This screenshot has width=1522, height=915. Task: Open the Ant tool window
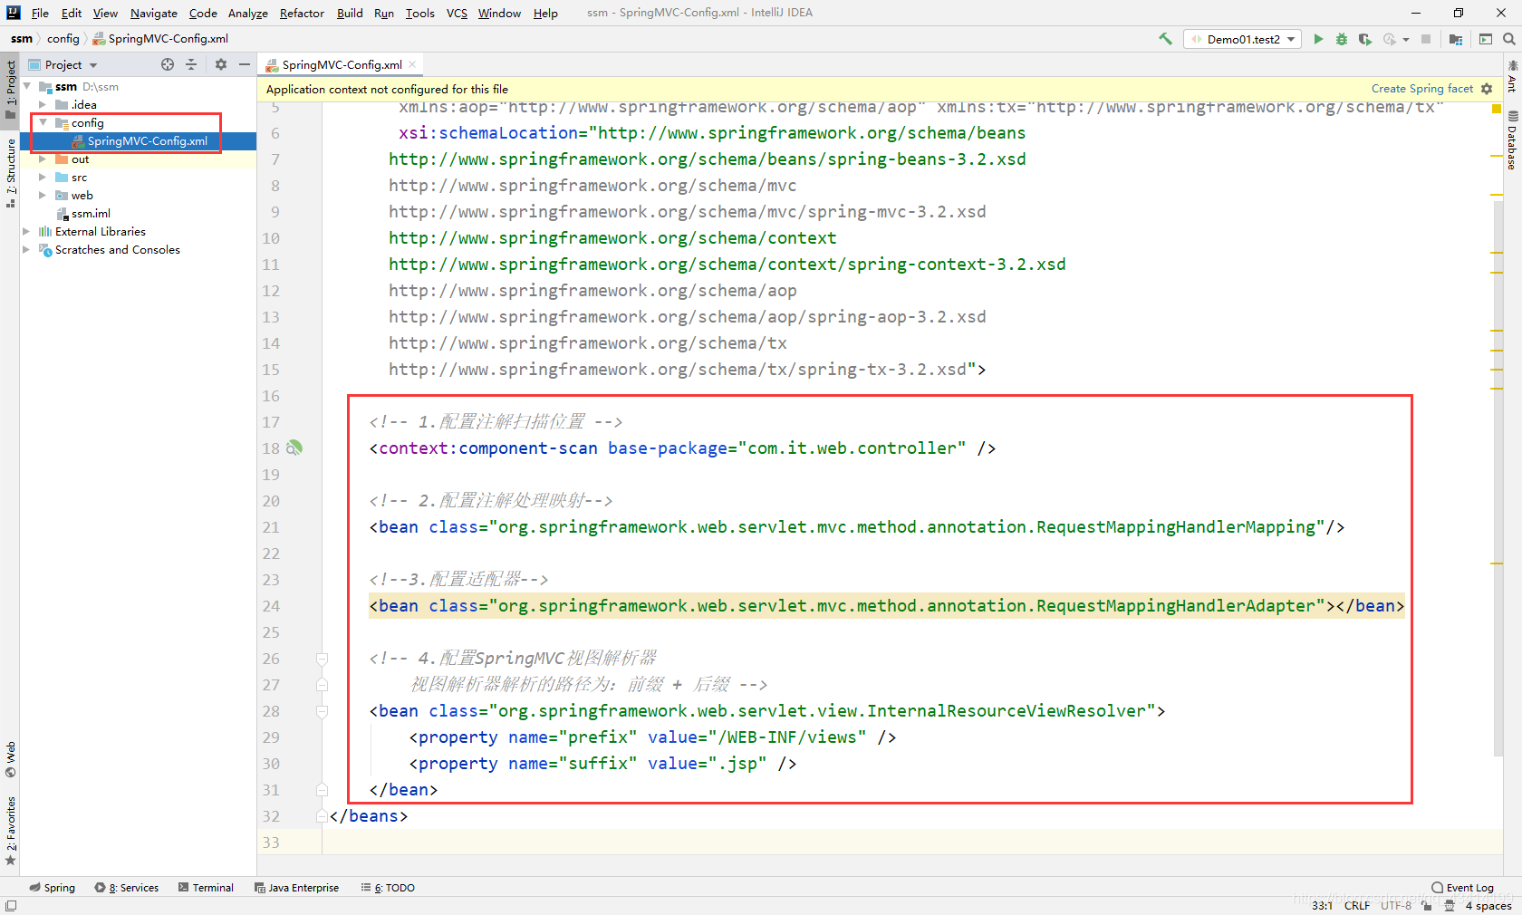1512,77
